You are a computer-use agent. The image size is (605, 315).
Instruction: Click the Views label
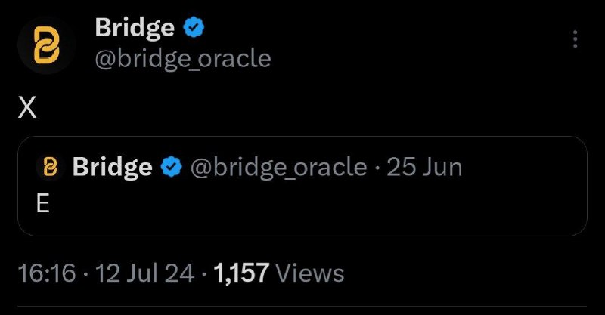(309, 273)
